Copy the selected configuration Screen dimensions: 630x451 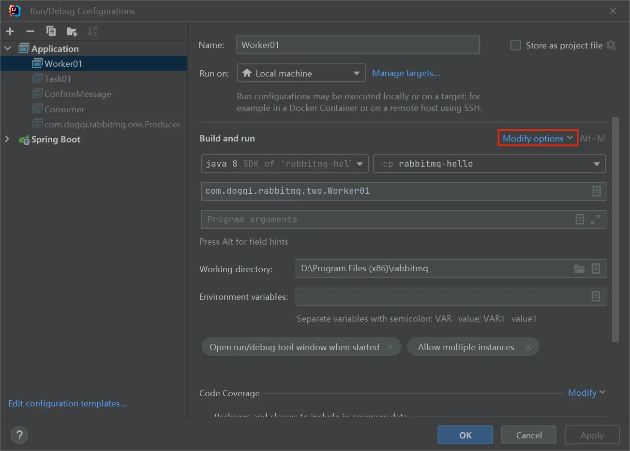click(x=51, y=31)
